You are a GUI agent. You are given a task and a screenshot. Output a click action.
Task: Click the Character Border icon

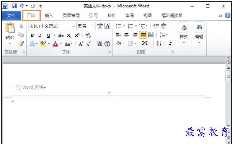108,26
